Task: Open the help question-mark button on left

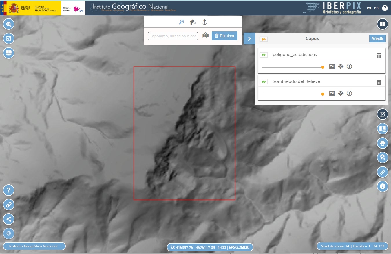Action: [9, 190]
